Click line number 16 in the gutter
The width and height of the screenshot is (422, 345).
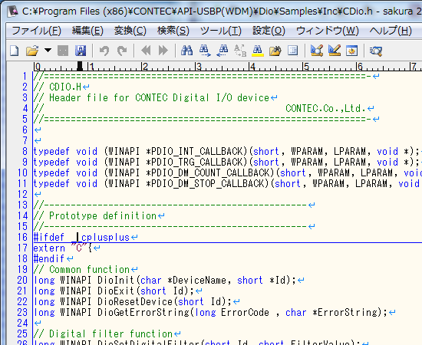(x=22, y=238)
